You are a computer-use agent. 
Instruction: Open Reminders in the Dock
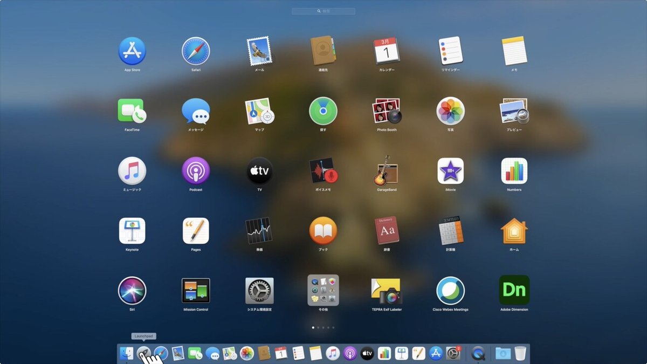298,353
